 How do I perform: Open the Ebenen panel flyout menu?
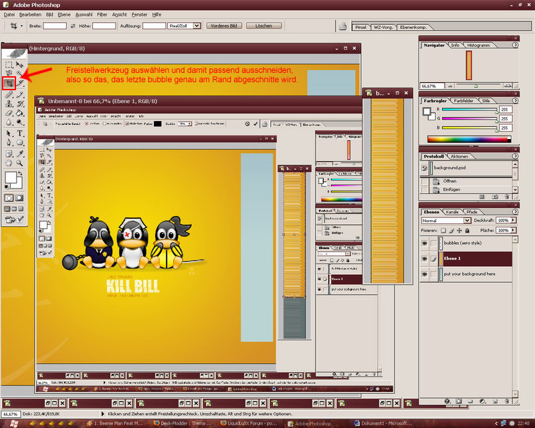coord(515,211)
